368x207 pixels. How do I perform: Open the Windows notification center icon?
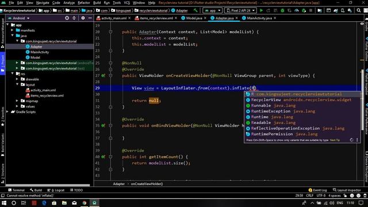pos(361,203)
